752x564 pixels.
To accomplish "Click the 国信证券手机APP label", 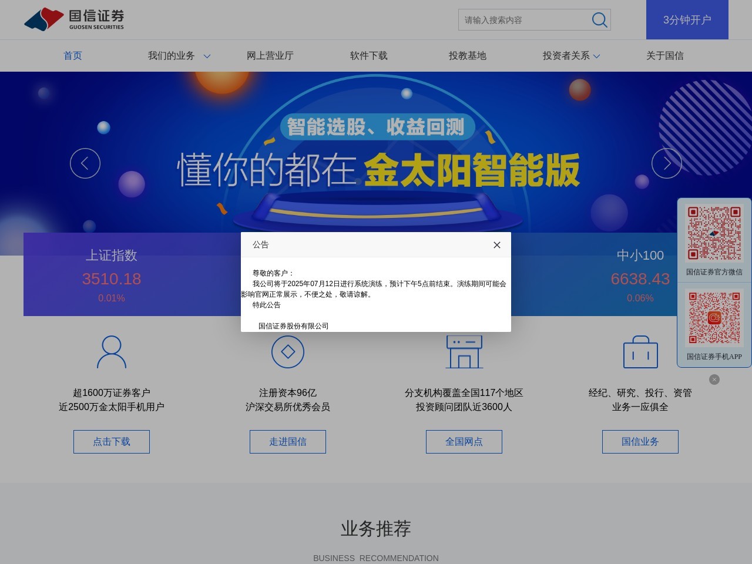I will [714, 357].
